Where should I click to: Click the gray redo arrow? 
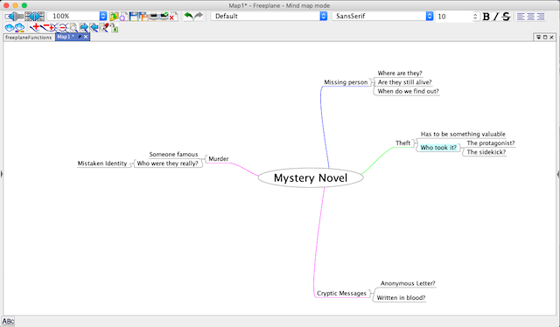tap(199, 16)
